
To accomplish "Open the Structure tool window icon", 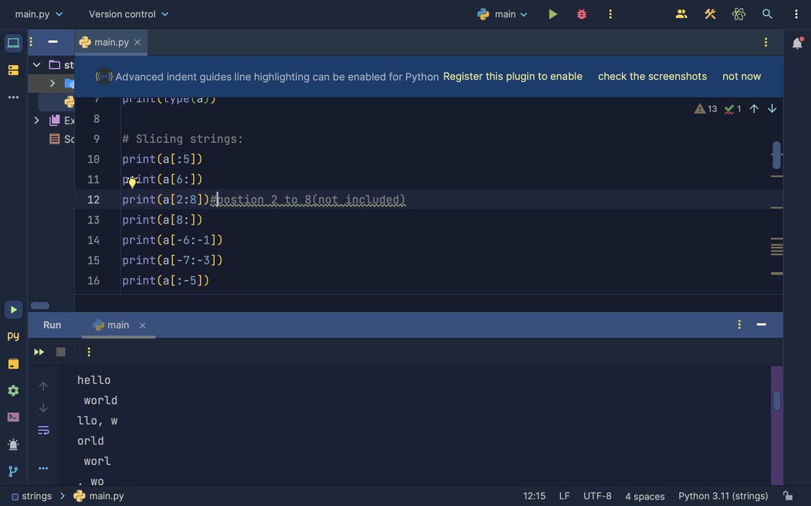I will click(14, 70).
